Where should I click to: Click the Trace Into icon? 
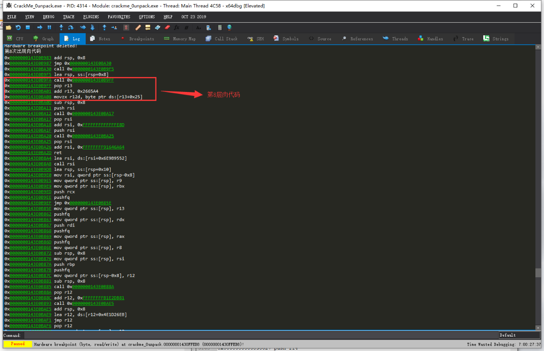[83, 28]
